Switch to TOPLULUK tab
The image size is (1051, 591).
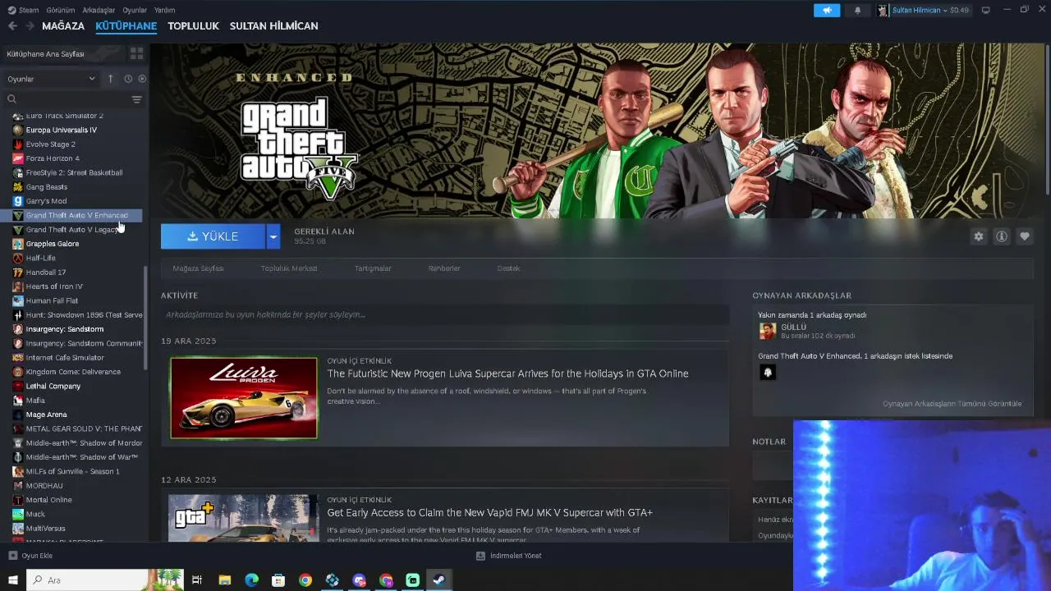point(193,26)
